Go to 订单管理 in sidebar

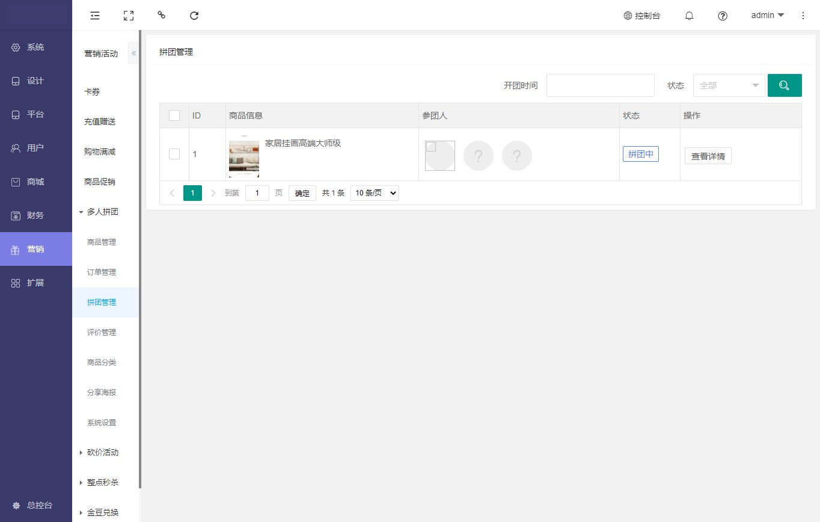pos(102,272)
